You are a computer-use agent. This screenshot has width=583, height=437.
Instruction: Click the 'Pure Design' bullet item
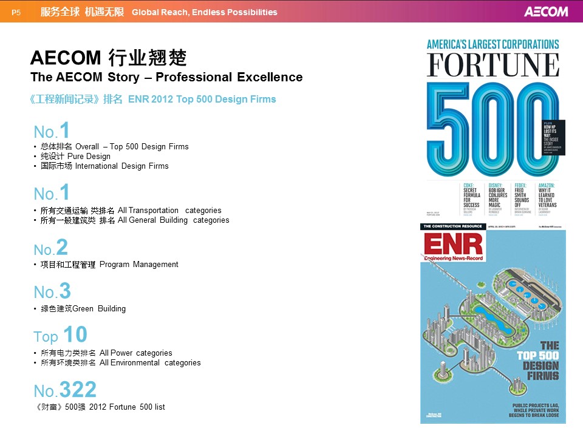pos(75,156)
